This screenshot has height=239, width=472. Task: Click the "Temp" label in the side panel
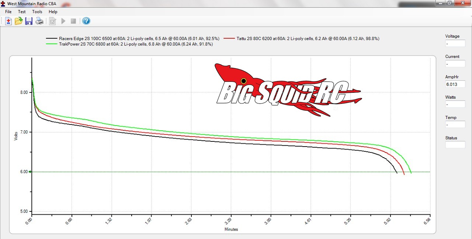coord(451,118)
